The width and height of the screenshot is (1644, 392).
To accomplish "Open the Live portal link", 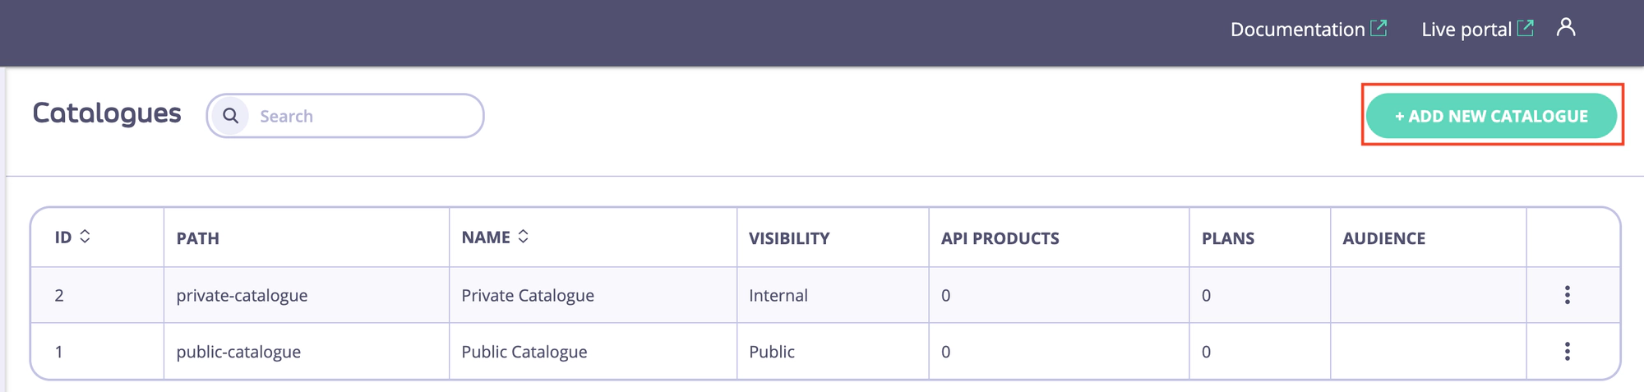I will pyautogui.click(x=1466, y=30).
